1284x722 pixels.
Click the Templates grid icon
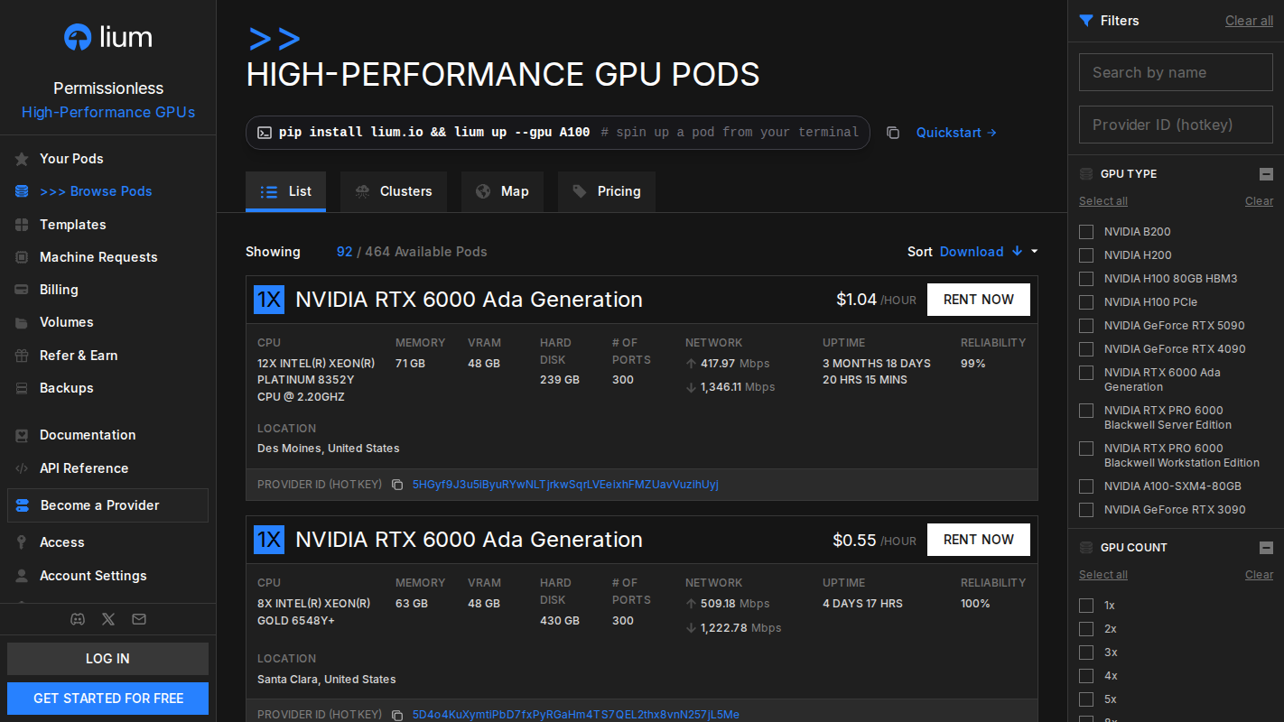coord(22,225)
